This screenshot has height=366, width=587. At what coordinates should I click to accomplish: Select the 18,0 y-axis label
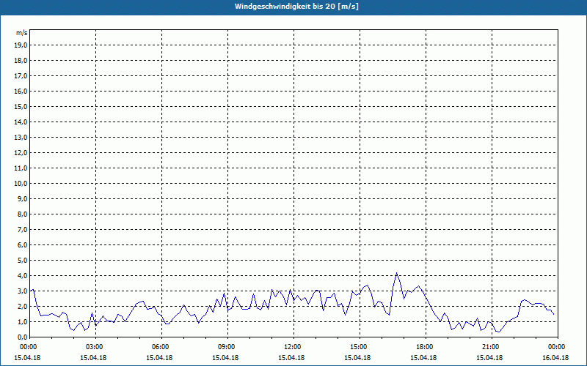pyautogui.click(x=21, y=61)
